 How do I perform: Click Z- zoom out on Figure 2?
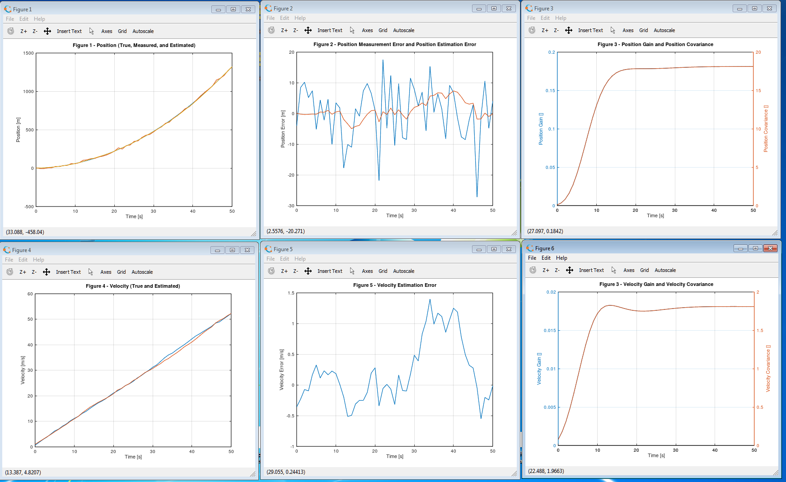pos(295,30)
